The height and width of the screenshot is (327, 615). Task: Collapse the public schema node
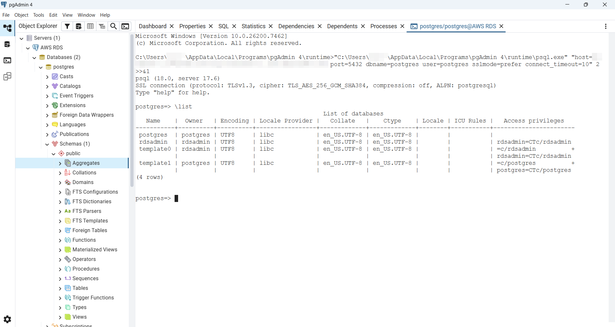click(x=53, y=154)
